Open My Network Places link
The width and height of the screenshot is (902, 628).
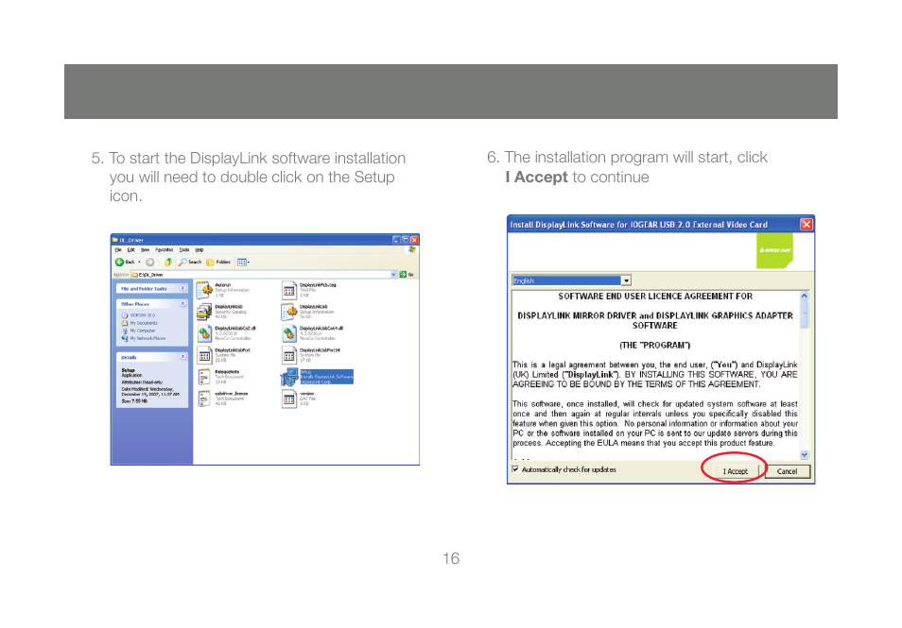(x=143, y=338)
